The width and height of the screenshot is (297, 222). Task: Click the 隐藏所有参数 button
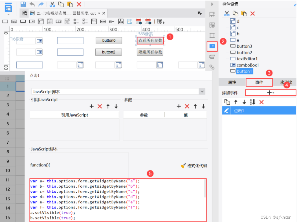click(x=150, y=52)
